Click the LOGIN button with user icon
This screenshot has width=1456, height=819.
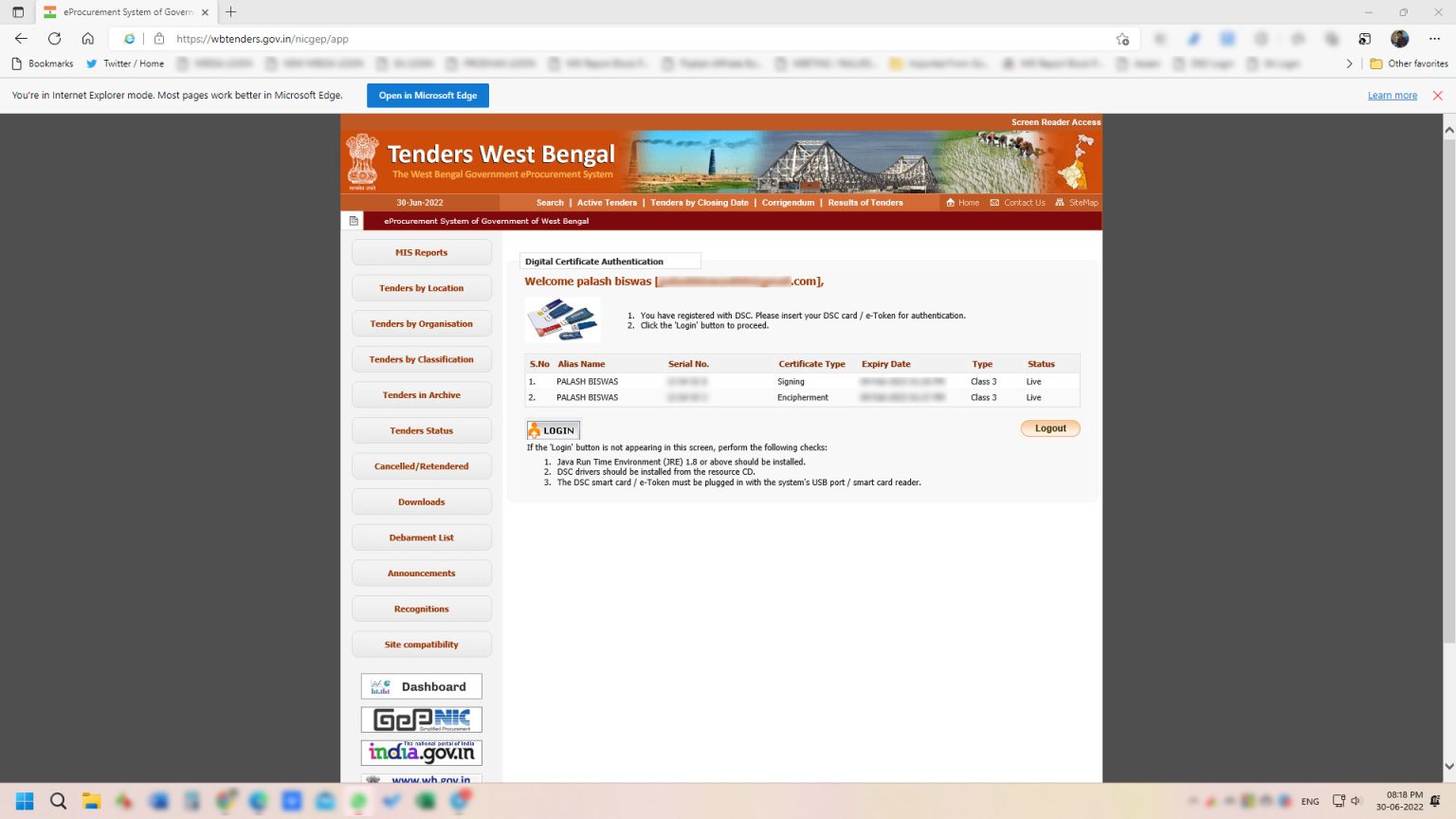(x=554, y=430)
